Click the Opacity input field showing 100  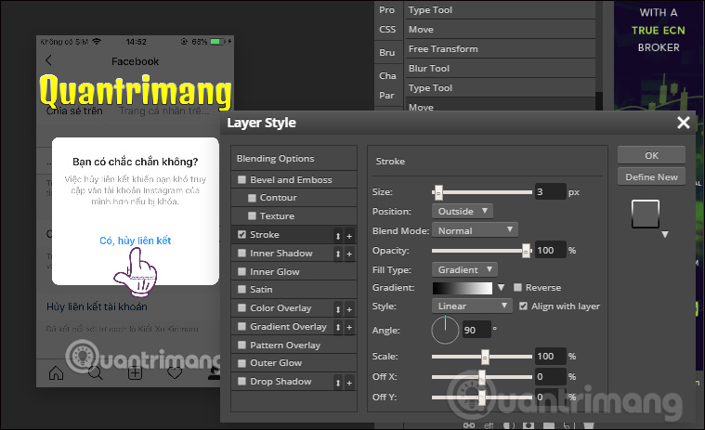[x=550, y=250]
